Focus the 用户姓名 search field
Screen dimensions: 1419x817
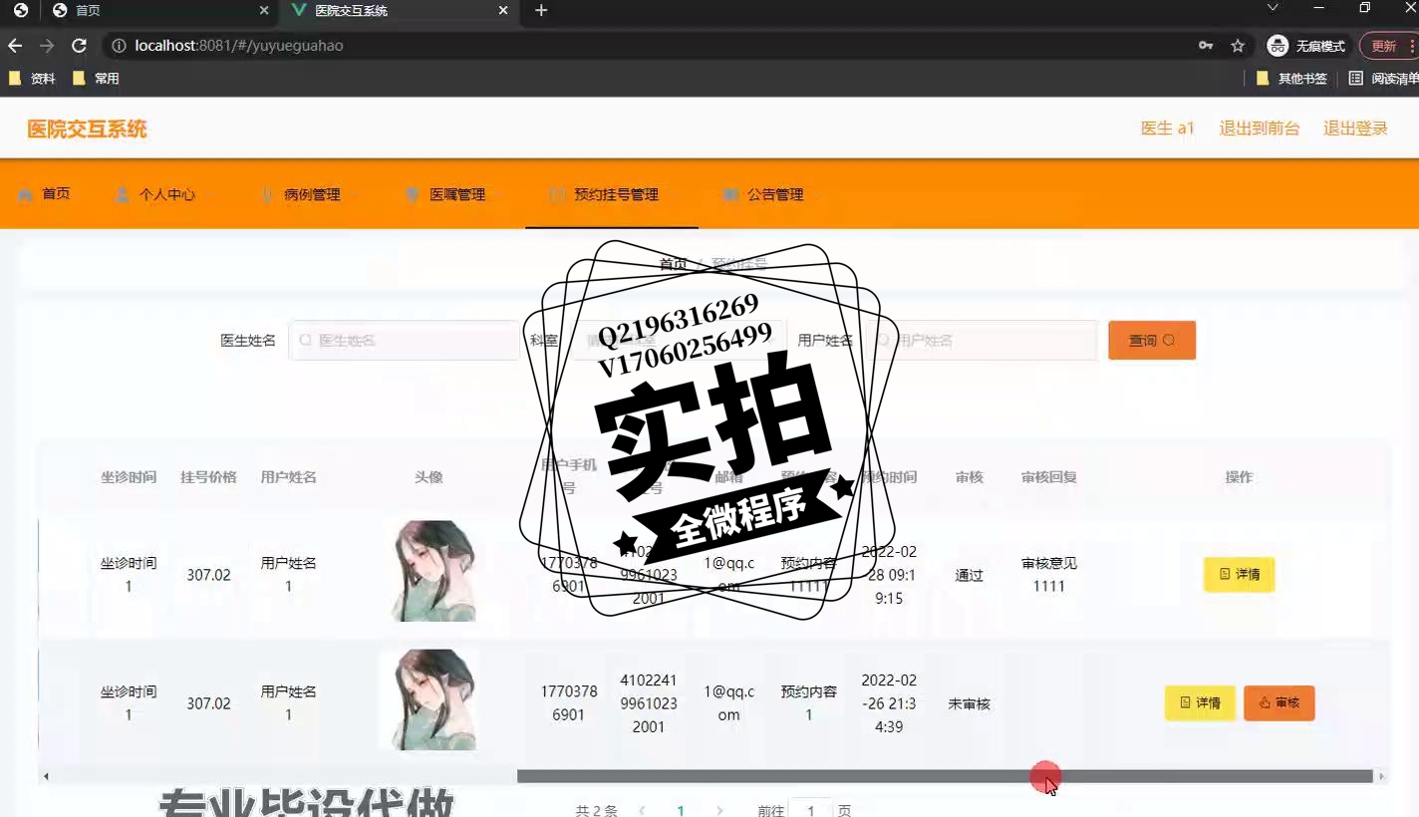(981, 341)
